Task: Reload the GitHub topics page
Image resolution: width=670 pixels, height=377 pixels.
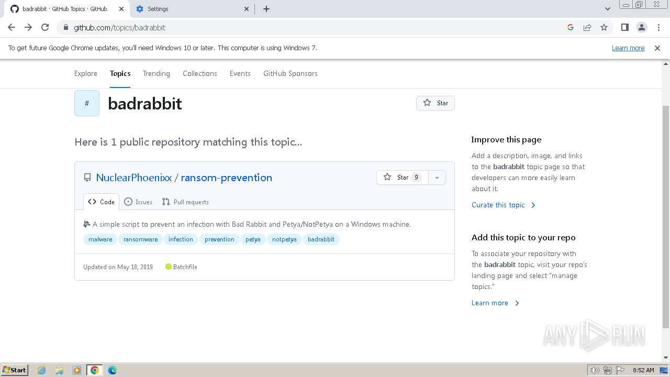Action: [45, 27]
